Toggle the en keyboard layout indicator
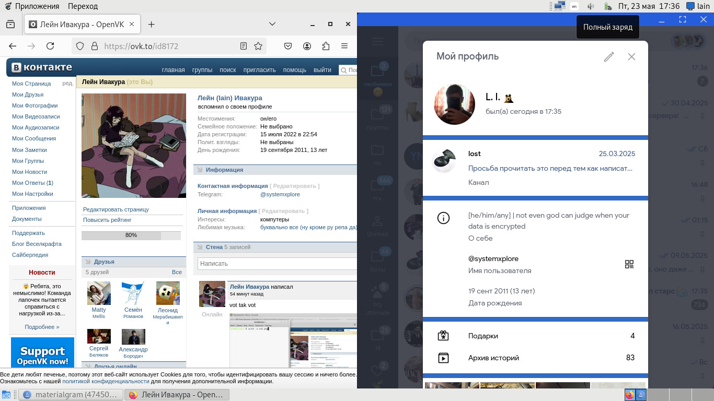The width and height of the screenshot is (714, 401). click(x=574, y=6)
